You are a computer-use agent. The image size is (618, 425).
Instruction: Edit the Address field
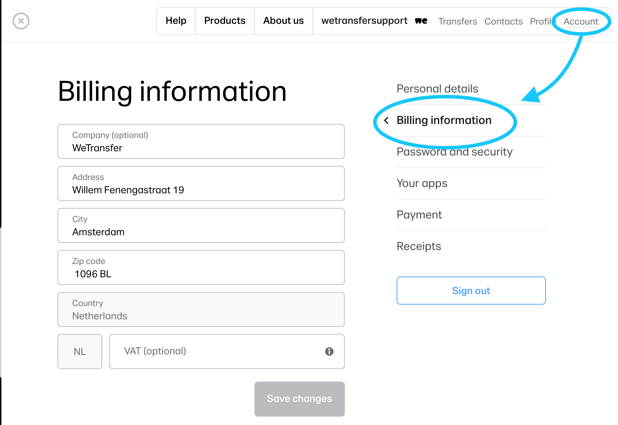point(201,183)
